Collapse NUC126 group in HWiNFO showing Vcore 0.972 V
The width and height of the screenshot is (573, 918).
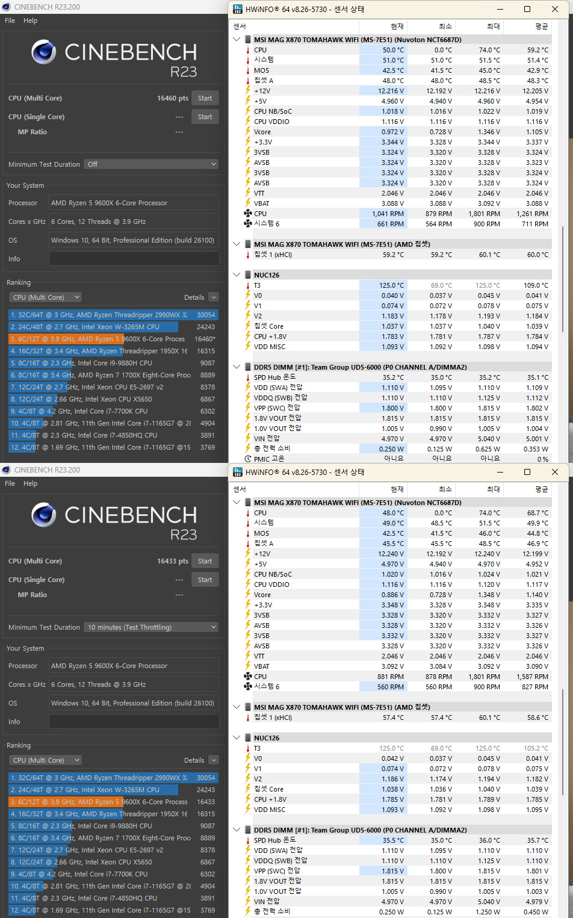(237, 275)
